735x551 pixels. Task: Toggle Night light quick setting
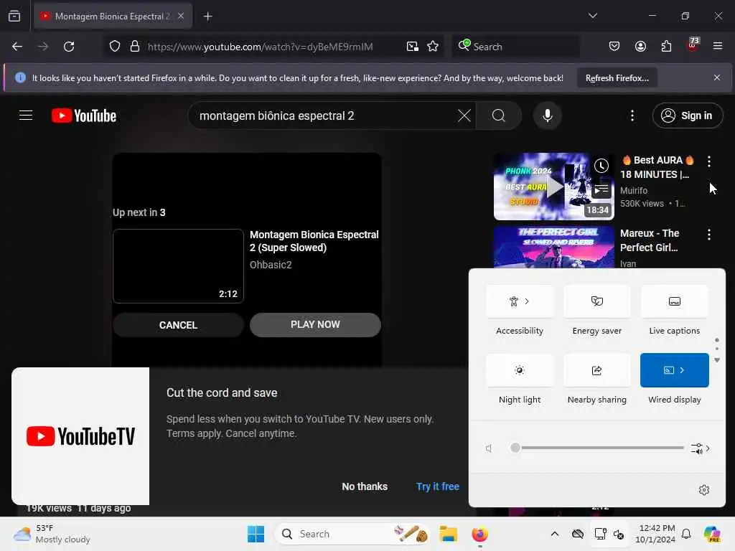(x=520, y=370)
